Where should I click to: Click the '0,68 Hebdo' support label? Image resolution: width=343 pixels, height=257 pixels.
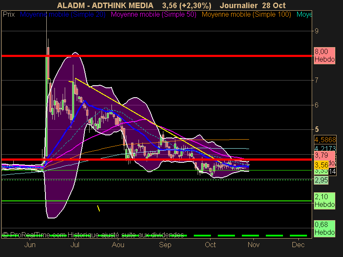[x=325, y=229]
